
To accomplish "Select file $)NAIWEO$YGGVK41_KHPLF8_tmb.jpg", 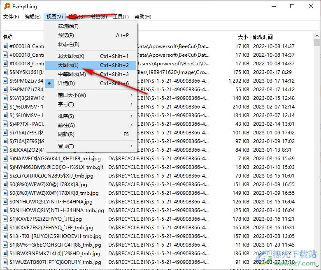I will (x=55, y=159).
